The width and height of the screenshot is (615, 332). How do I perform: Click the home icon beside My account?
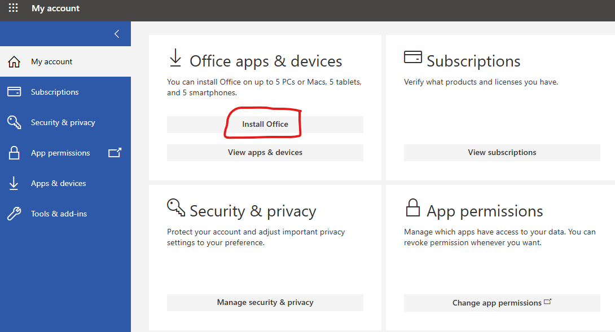pyautogui.click(x=14, y=61)
